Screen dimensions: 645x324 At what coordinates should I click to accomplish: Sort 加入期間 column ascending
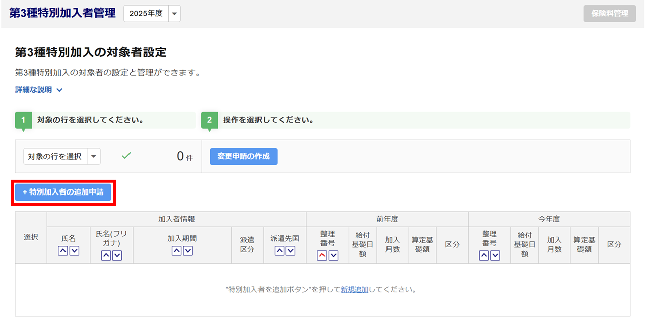pyautogui.click(x=177, y=251)
